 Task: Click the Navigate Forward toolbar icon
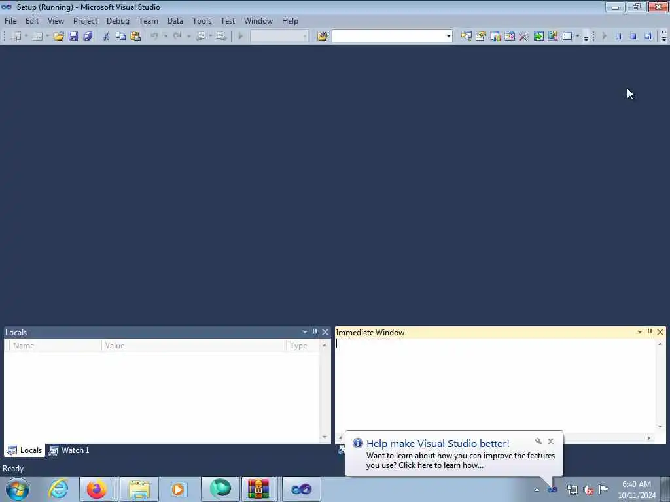pyautogui.click(x=221, y=37)
